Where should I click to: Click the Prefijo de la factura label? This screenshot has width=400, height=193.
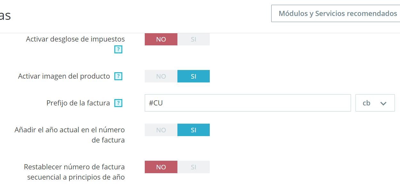[x=78, y=103]
